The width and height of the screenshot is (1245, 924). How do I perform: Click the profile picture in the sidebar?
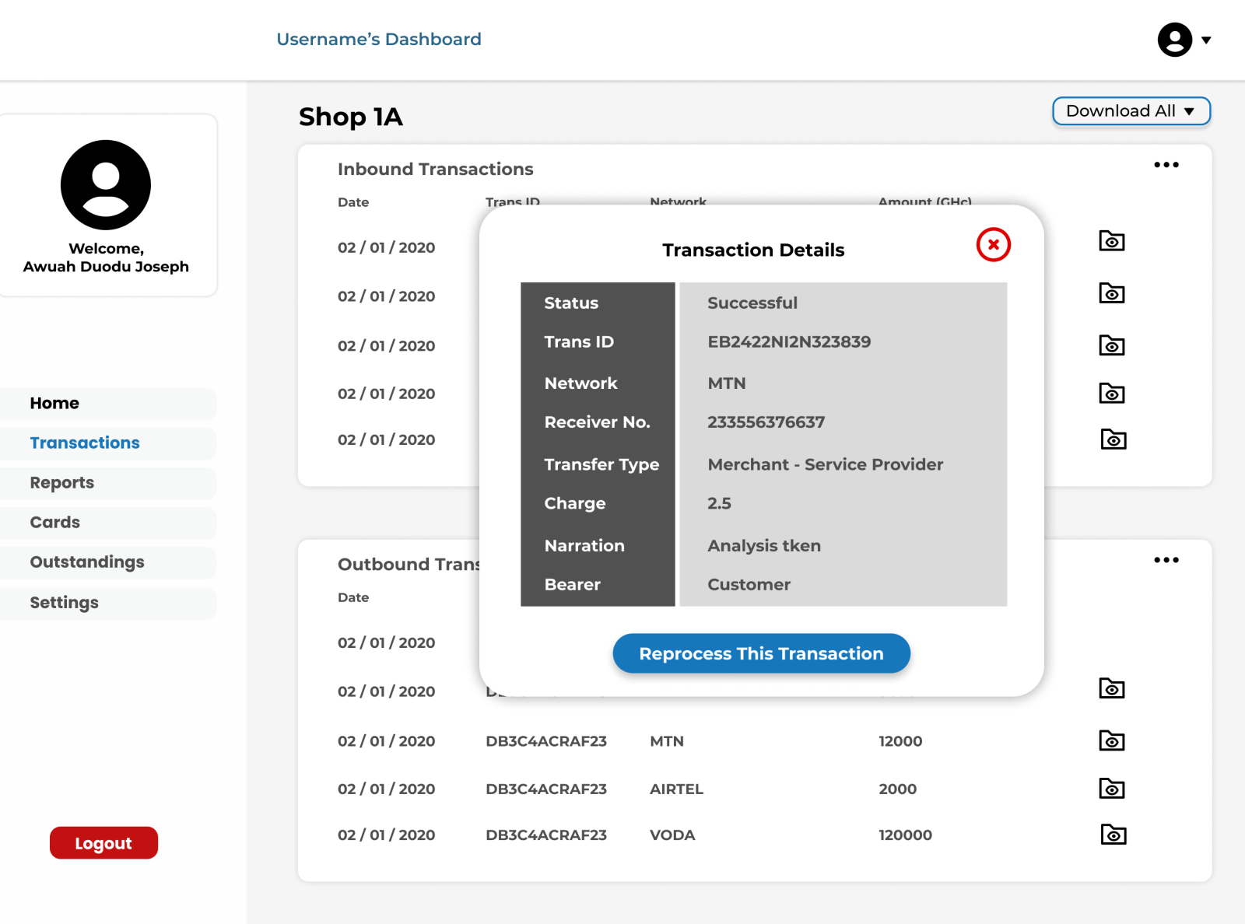coord(106,184)
